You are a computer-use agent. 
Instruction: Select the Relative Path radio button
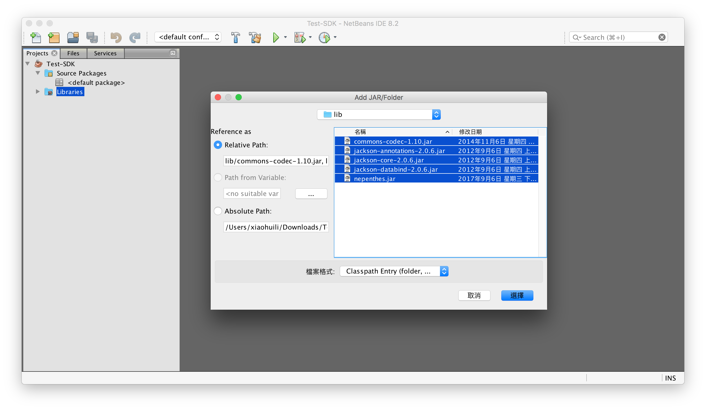point(218,145)
